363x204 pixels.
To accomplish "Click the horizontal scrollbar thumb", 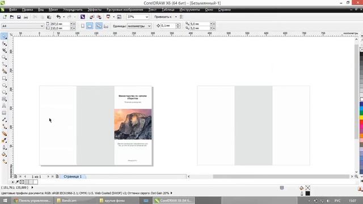I will point(281,176).
